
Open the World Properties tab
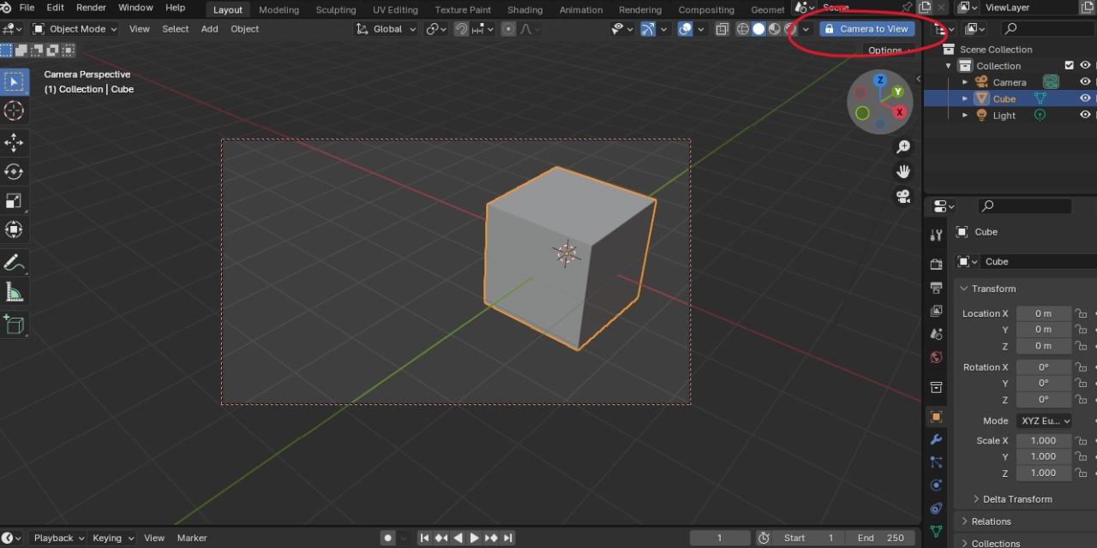(935, 357)
